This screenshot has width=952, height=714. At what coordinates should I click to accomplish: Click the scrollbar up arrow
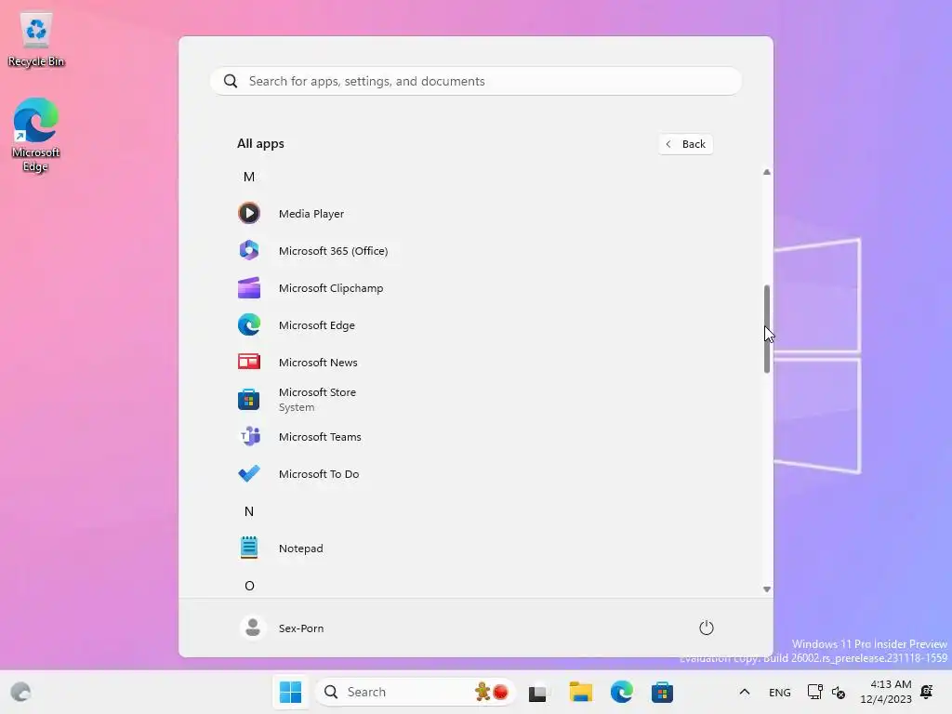tap(767, 172)
